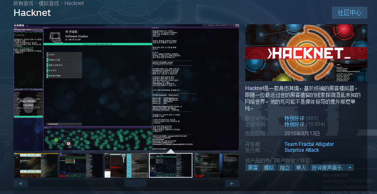This screenshot has height=194, width=377.
Task: Click the 最近评测 label
Action: tap(256, 118)
